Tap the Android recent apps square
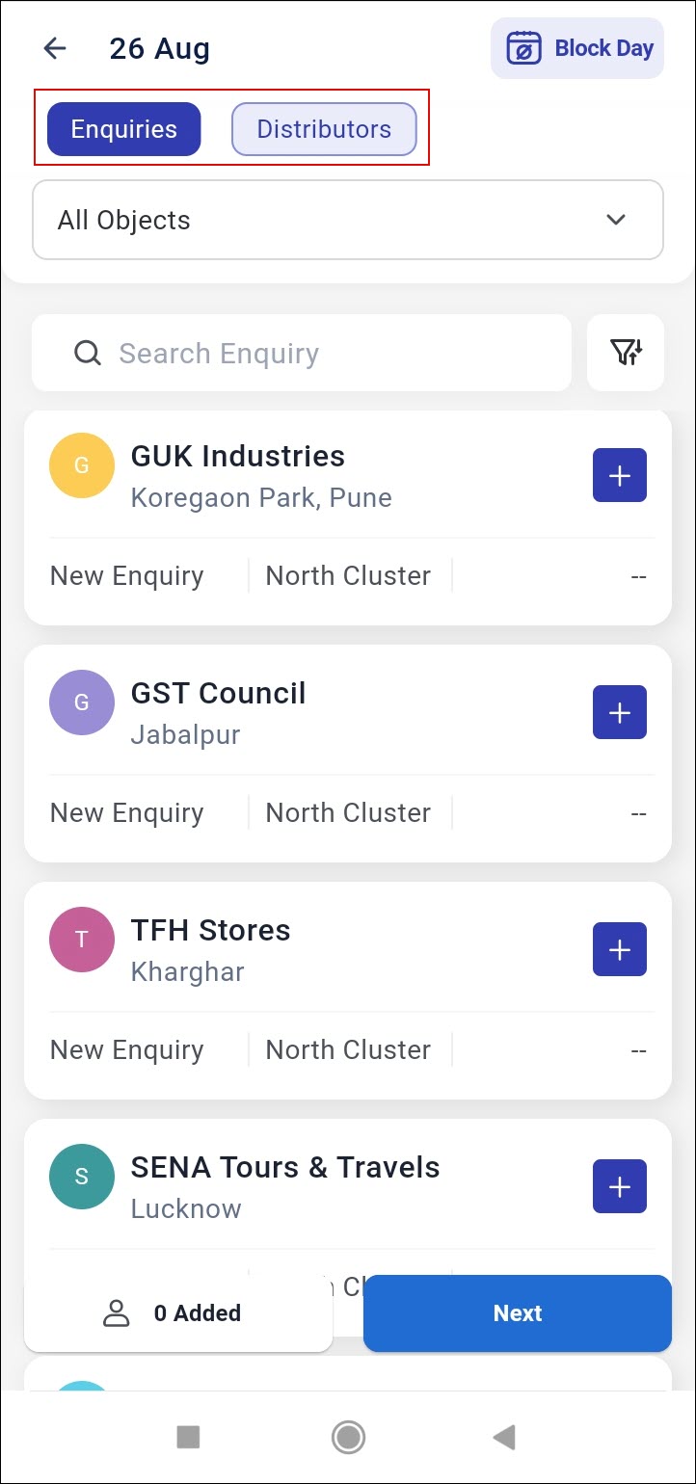The image size is (696, 1484). tap(188, 1438)
